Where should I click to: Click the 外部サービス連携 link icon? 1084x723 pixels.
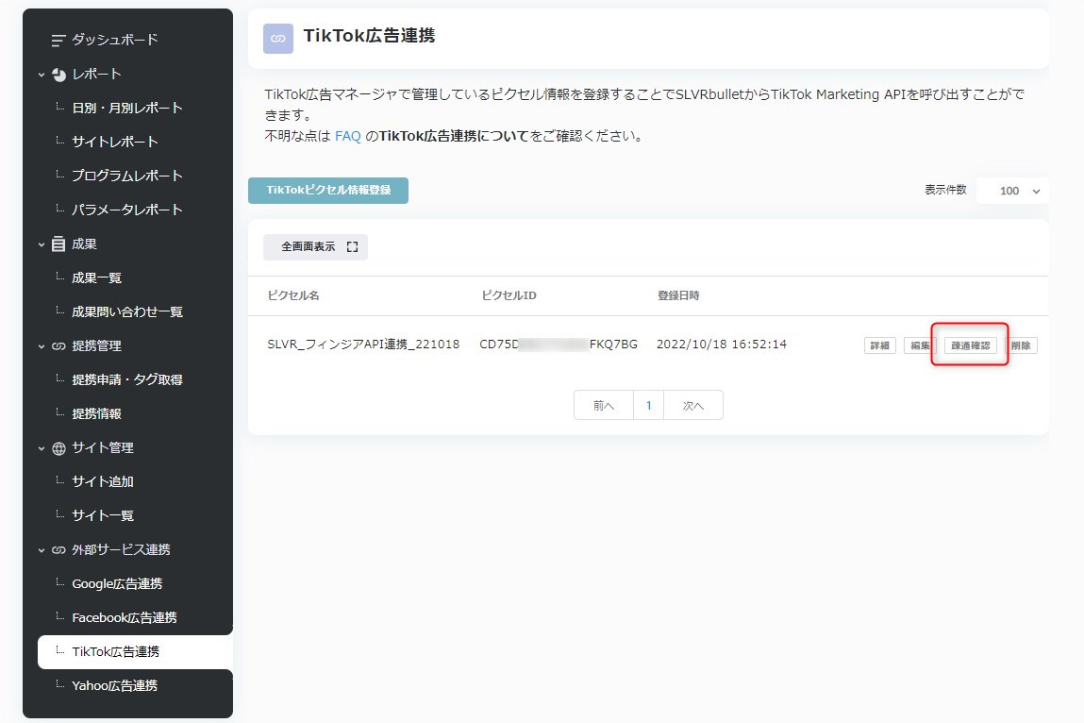[x=58, y=550]
